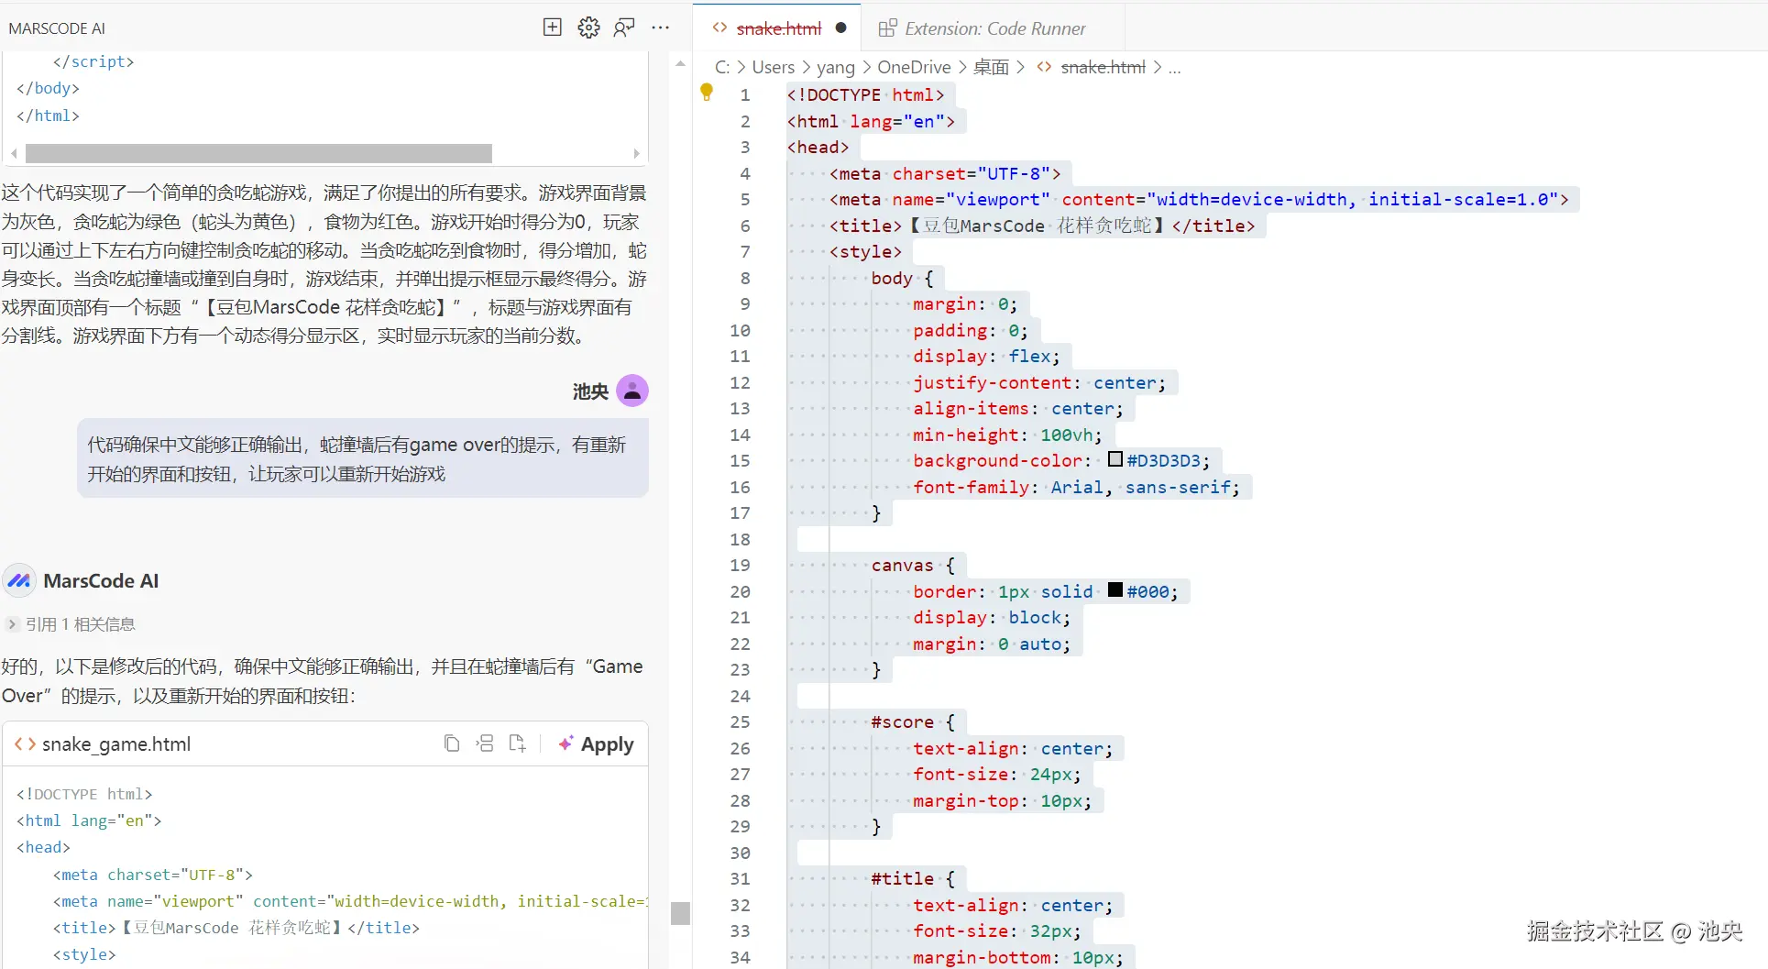Open the feedback icon in MarsCode header
This screenshot has width=1768, height=969.
[624, 28]
